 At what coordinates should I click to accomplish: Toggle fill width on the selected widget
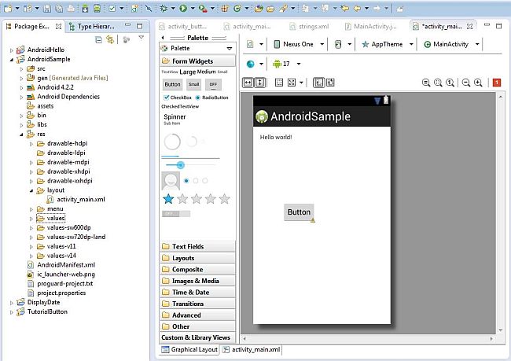click(248, 83)
